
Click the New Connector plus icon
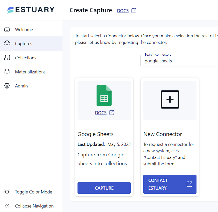coord(170,99)
